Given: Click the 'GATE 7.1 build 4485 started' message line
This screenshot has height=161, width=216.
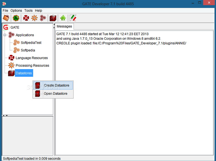Looking at the screenshot, I should 102,34.
